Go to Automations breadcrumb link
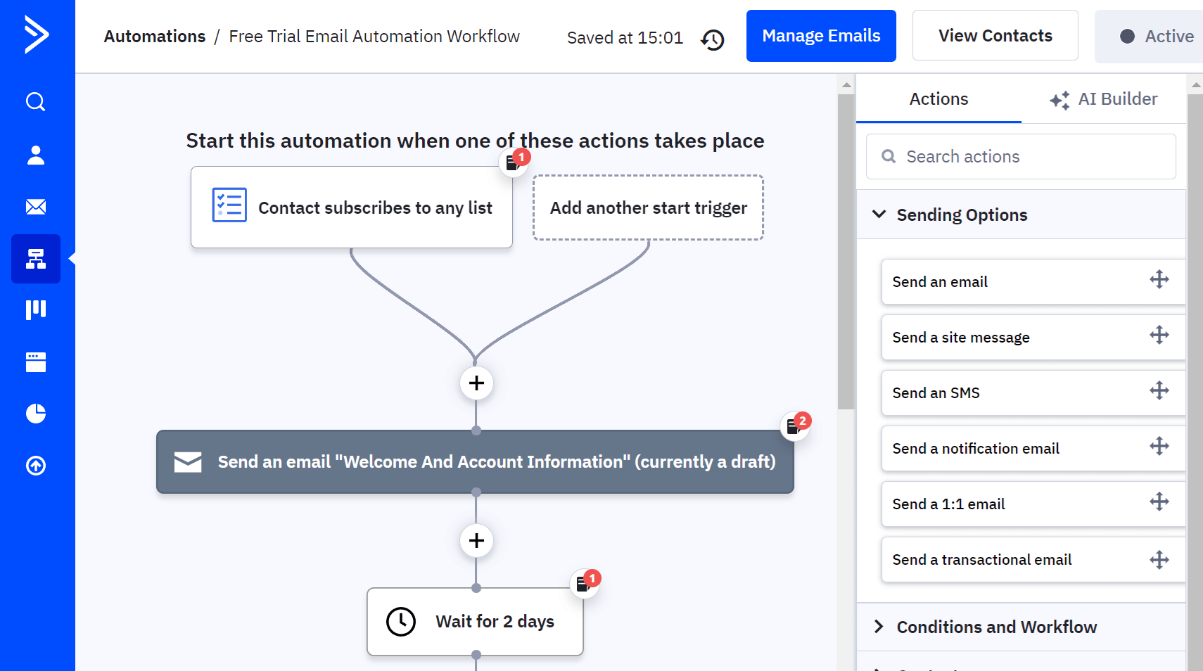 (x=155, y=37)
